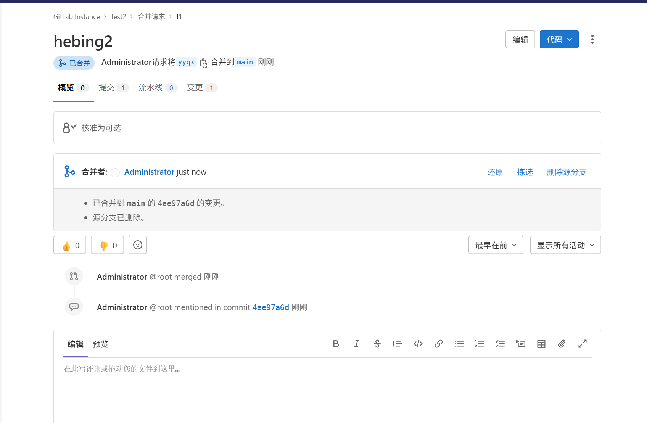Click the hebing2 merge request title
The image size is (647, 423).
coord(83,41)
